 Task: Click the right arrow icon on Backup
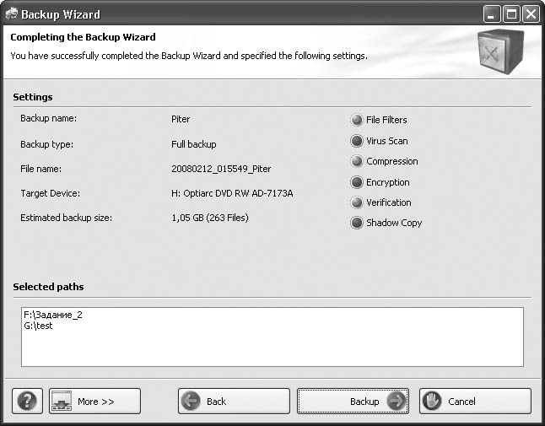(x=396, y=402)
